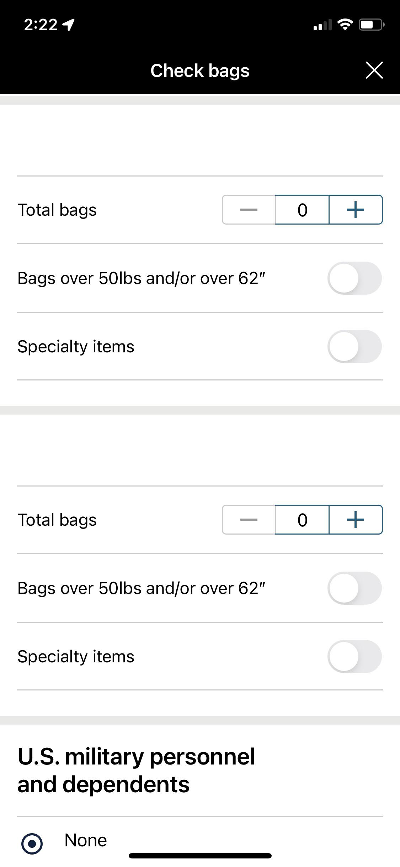Enable specialty items for second passenger
Screen dimensions: 400x867
[x=355, y=657]
